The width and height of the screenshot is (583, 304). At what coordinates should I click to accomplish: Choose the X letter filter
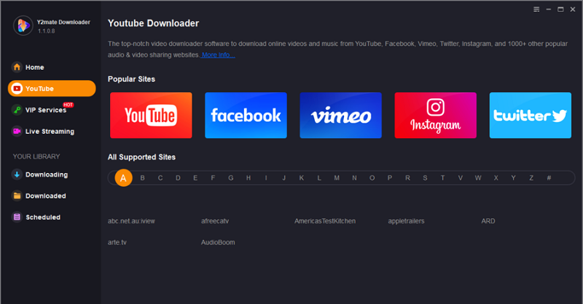coord(496,177)
